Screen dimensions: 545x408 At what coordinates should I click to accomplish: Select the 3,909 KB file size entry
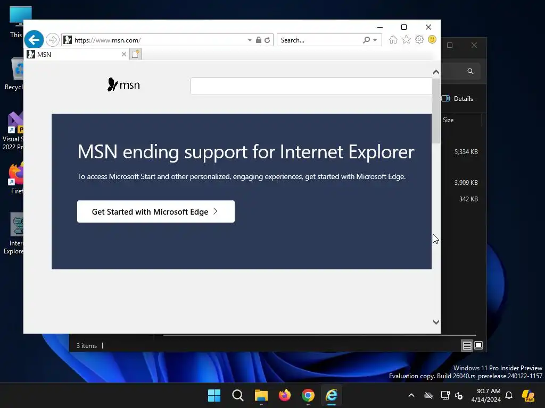point(466,183)
